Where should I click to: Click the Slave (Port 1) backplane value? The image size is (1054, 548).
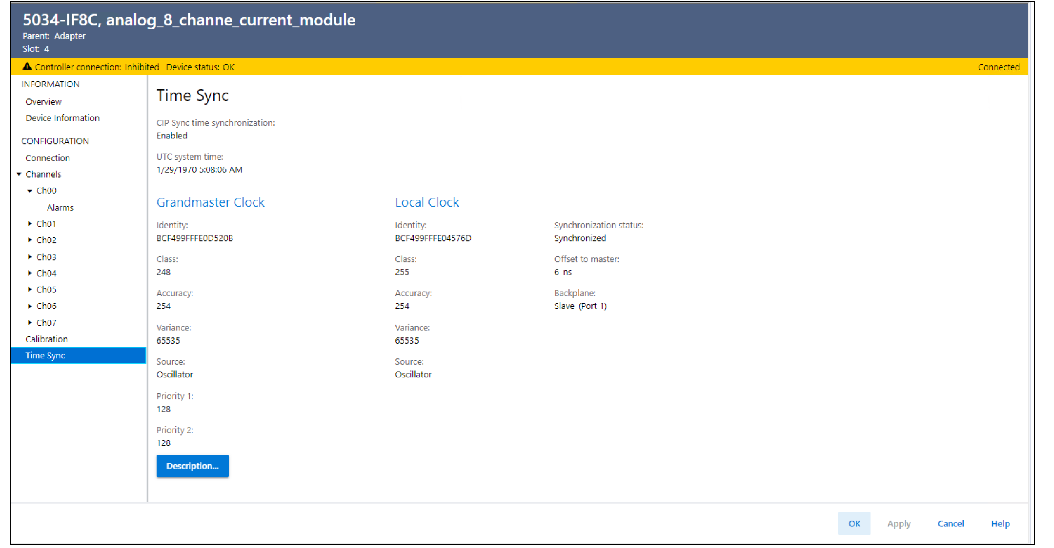[581, 306]
